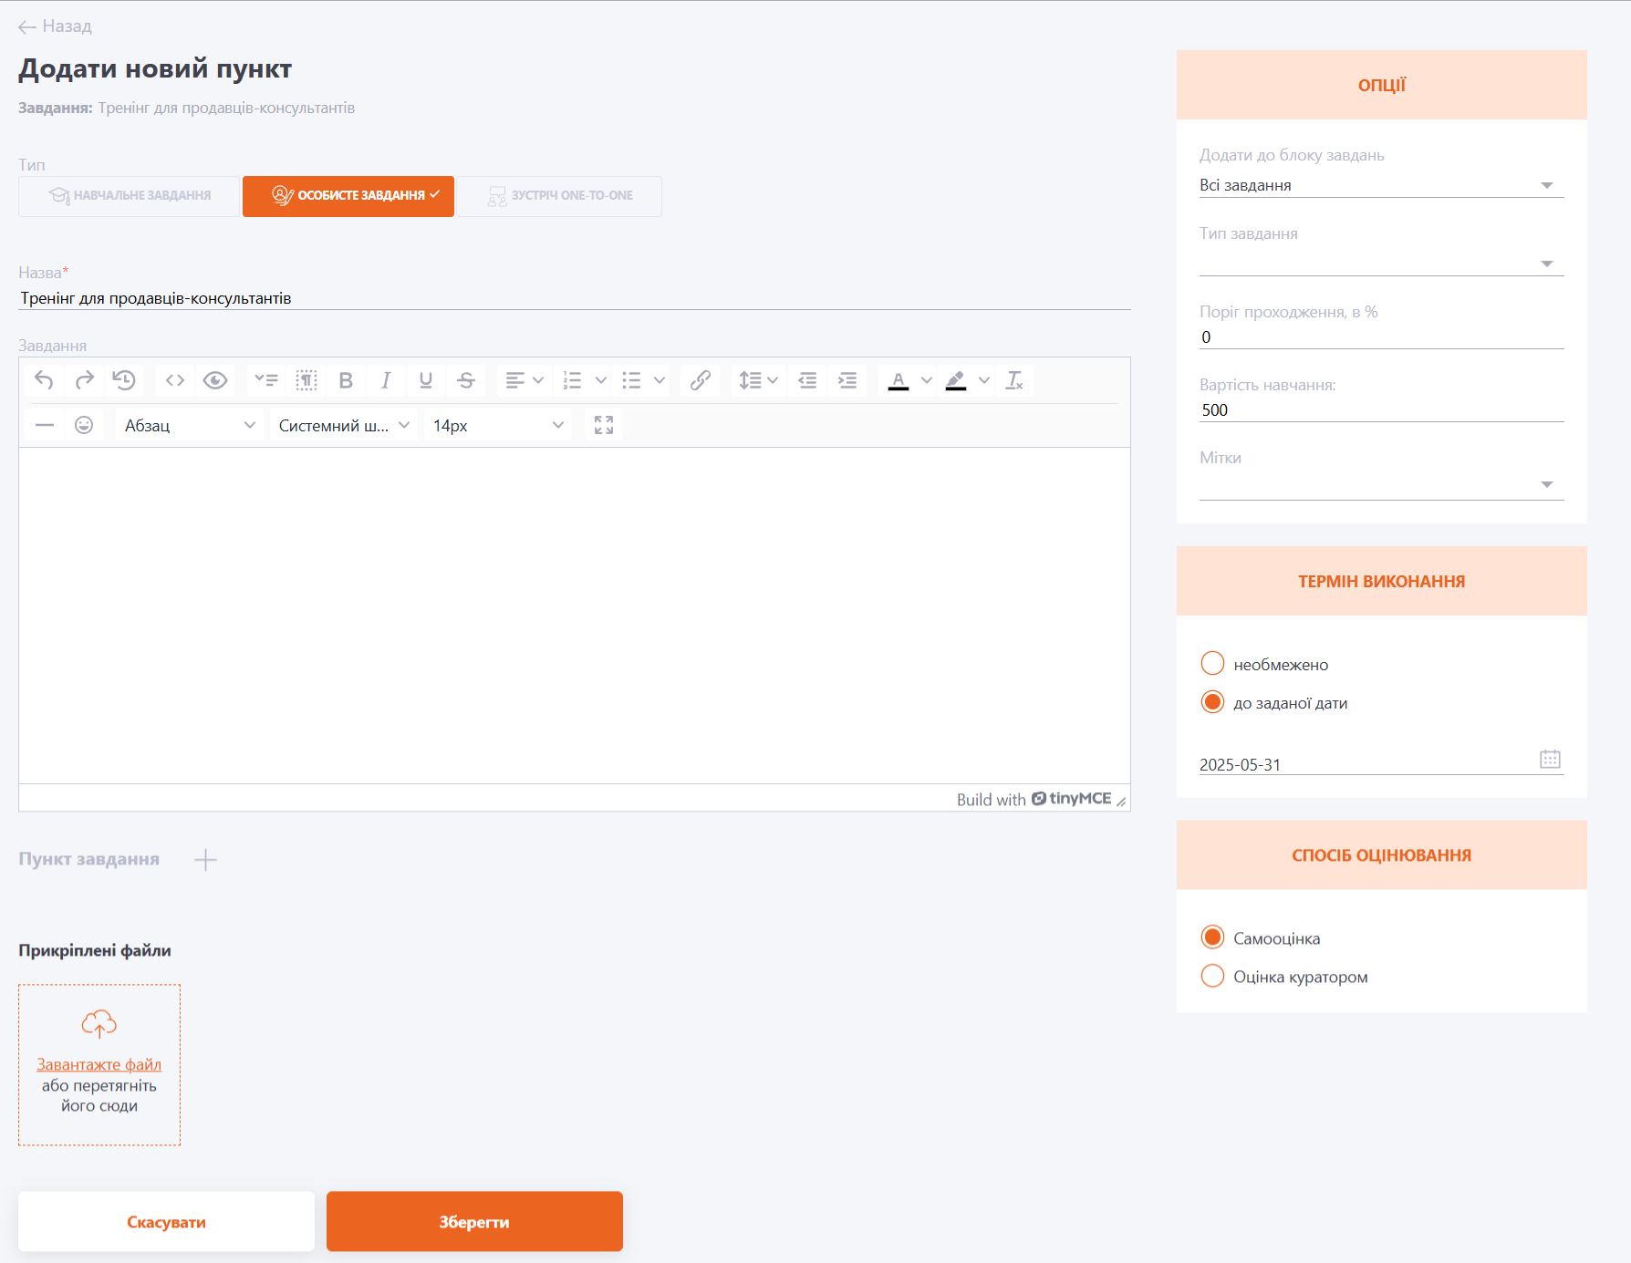
Task: Open the 'Тип завдання' dropdown
Action: coord(1380,263)
